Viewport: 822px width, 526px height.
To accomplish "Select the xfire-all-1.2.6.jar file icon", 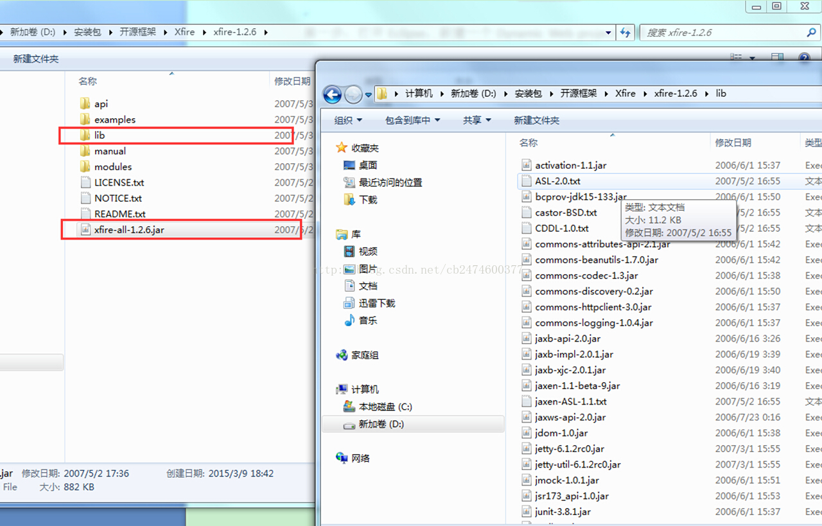I will [86, 229].
